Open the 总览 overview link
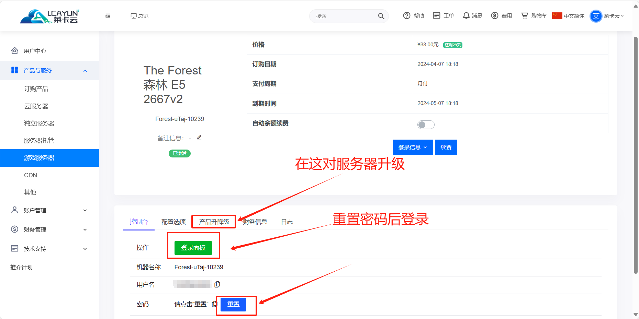The height and width of the screenshot is (319, 639). tap(139, 16)
